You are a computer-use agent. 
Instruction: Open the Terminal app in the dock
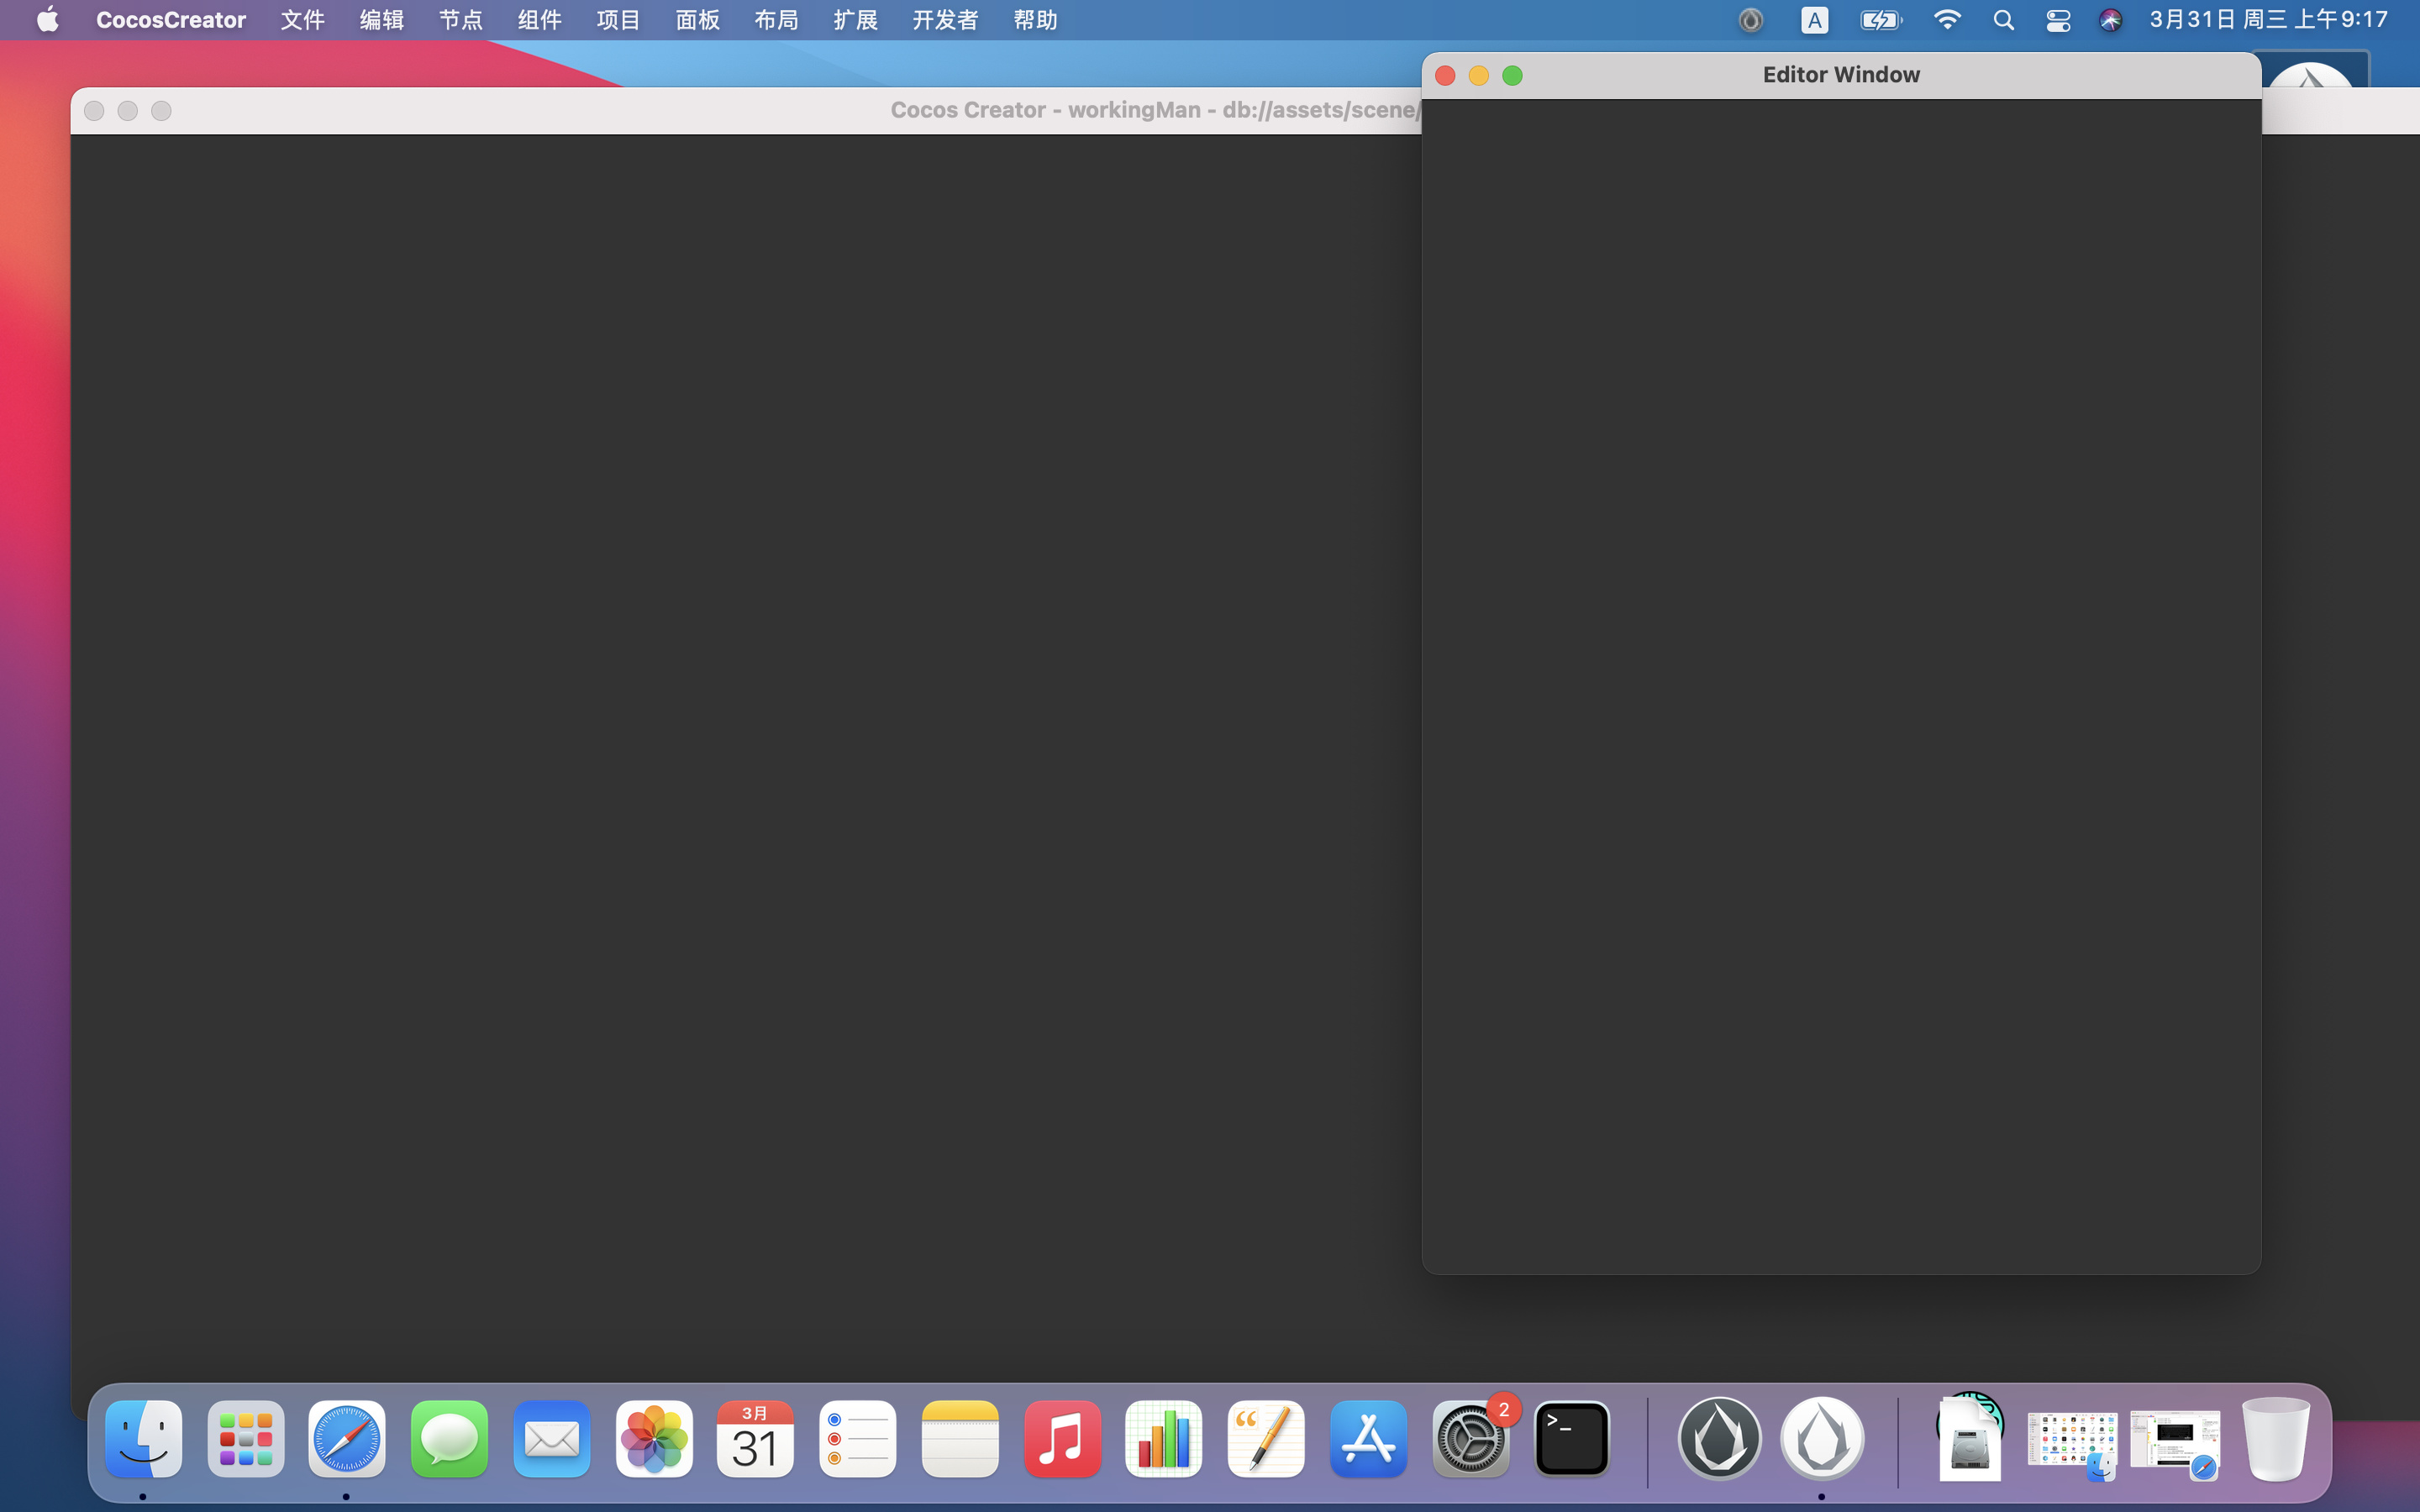click(x=1572, y=1439)
